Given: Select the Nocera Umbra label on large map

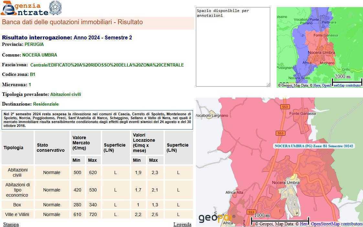Looking at the screenshot, I should [285, 182].
